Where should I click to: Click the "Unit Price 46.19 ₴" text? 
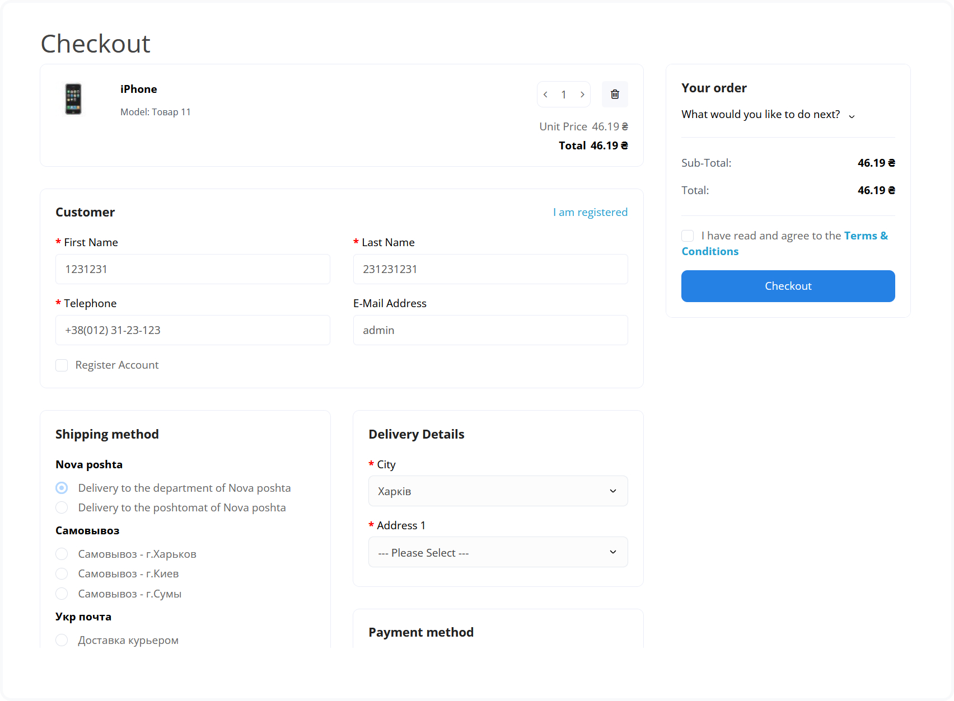(583, 126)
